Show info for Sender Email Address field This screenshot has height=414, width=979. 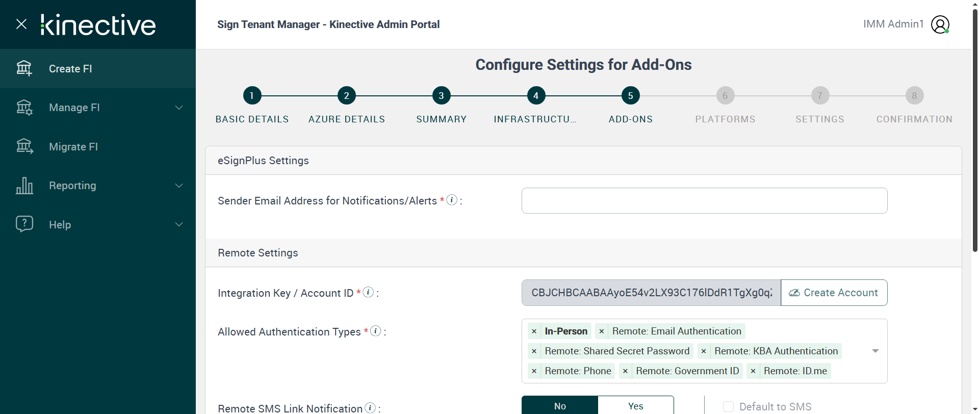click(452, 200)
